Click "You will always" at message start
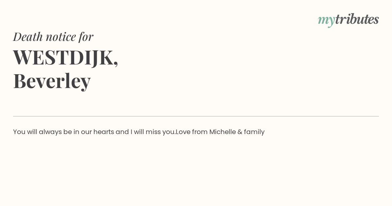The width and height of the screenshot is (392, 206). (37, 132)
